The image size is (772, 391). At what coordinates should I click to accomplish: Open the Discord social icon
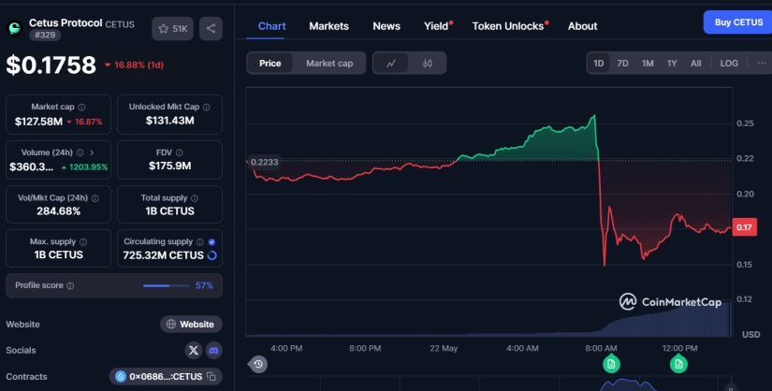[x=213, y=350]
